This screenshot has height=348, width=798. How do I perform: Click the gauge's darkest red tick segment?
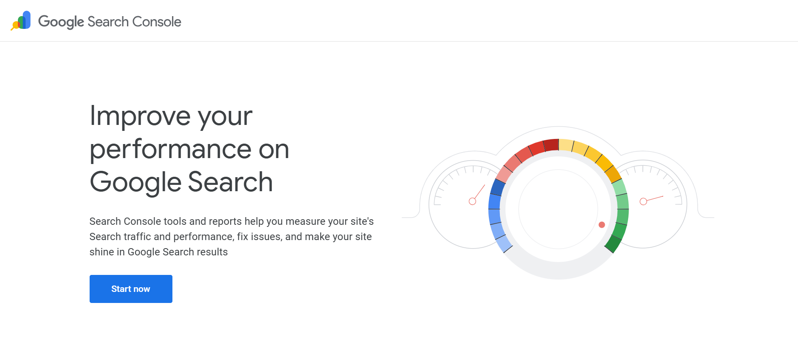(551, 144)
